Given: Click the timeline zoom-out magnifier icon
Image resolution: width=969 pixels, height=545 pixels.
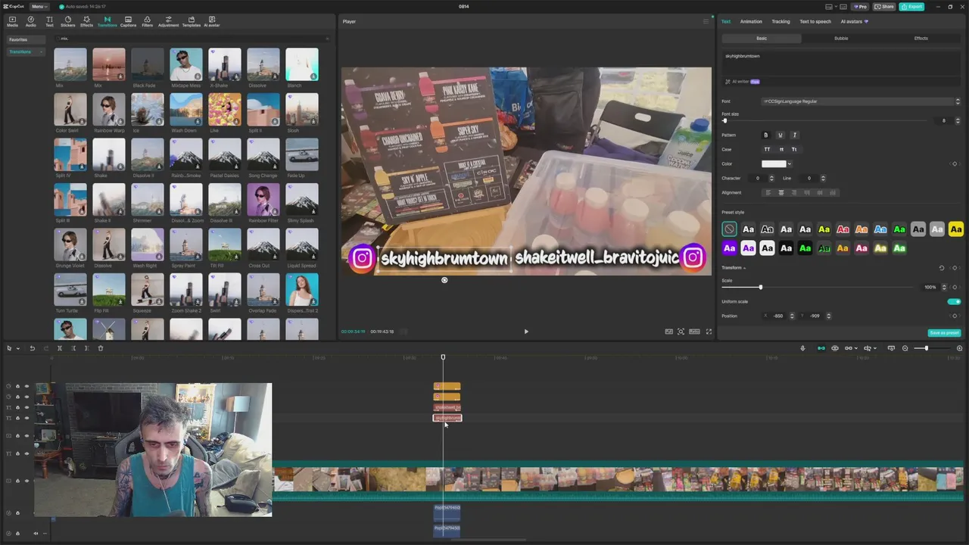Looking at the screenshot, I should [905, 348].
